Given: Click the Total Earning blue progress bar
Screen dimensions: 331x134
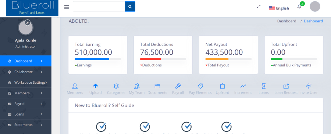Looking at the screenshot, I should (92, 59).
